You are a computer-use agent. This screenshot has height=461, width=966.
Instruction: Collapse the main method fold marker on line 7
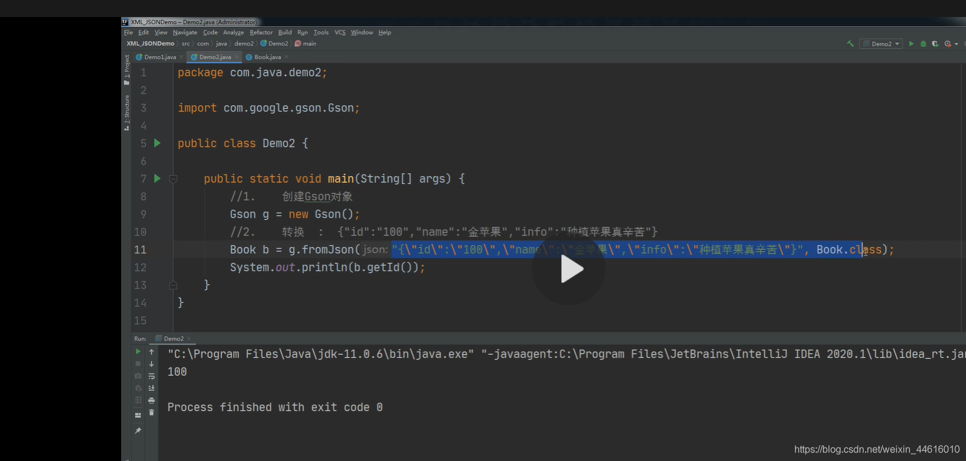pos(173,179)
